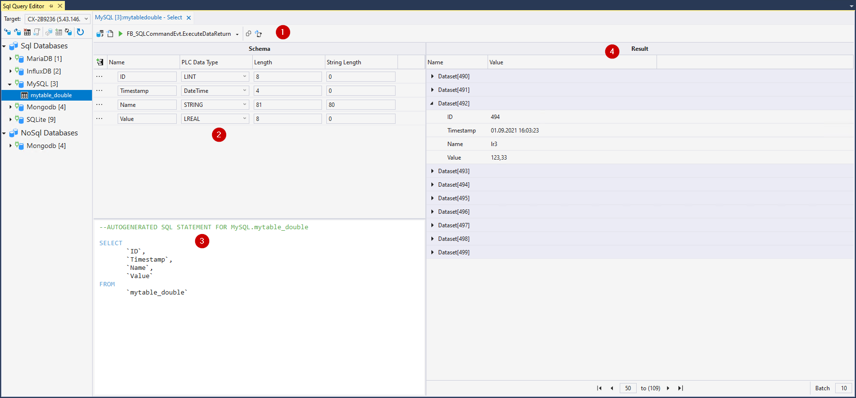Open the Value row options ellipsis
Viewport: 856px width, 398px height.
coord(99,118)
